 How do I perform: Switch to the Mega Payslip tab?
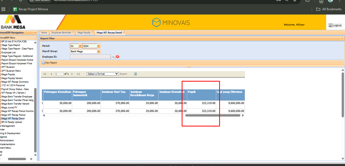click(x=84, y=33)
